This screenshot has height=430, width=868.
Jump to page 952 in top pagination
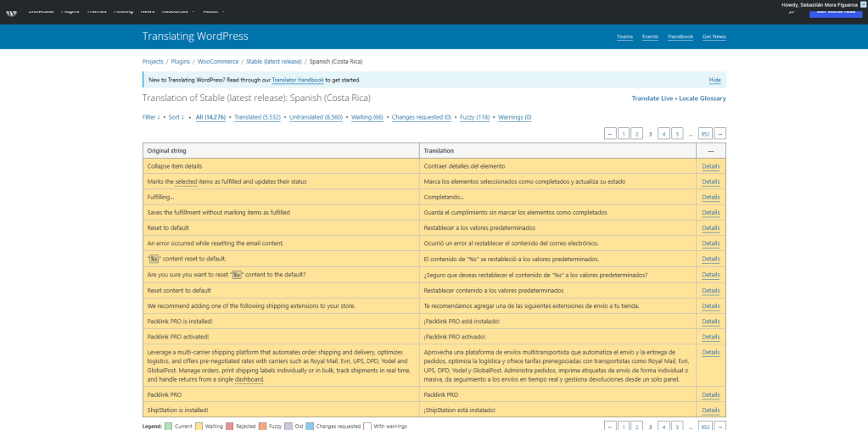tap(704, 134)
